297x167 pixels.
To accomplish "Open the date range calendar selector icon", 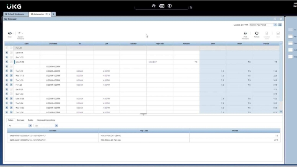I will [280, 25].
